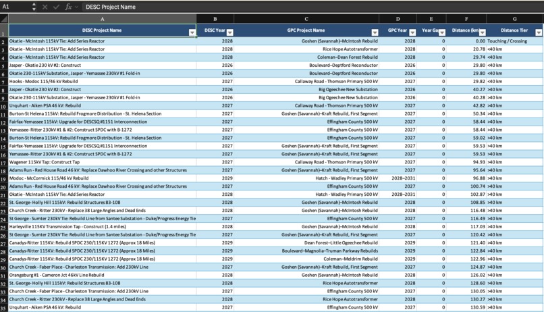
Task: Open the fx insert function button
Action: (x=68, y=7)
